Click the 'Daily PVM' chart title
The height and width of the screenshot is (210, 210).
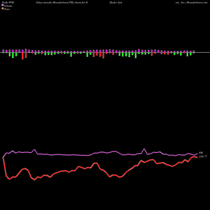[x=8, y=3]
